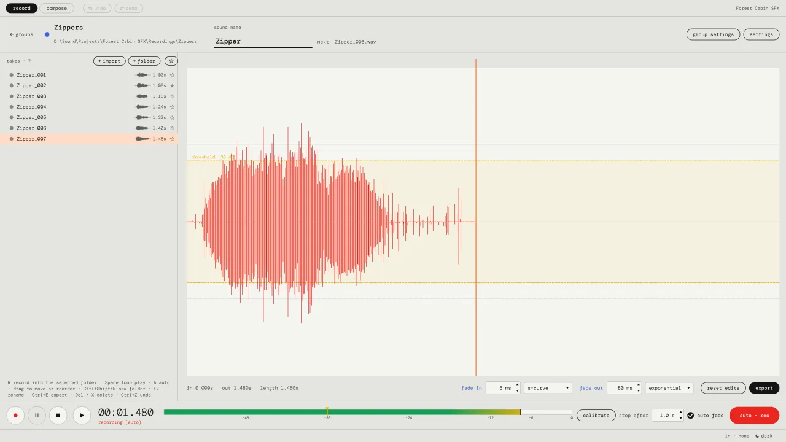This screenshot has height=442, width=786.
Task: Star take Zipper_006
Action: [172, 128]
